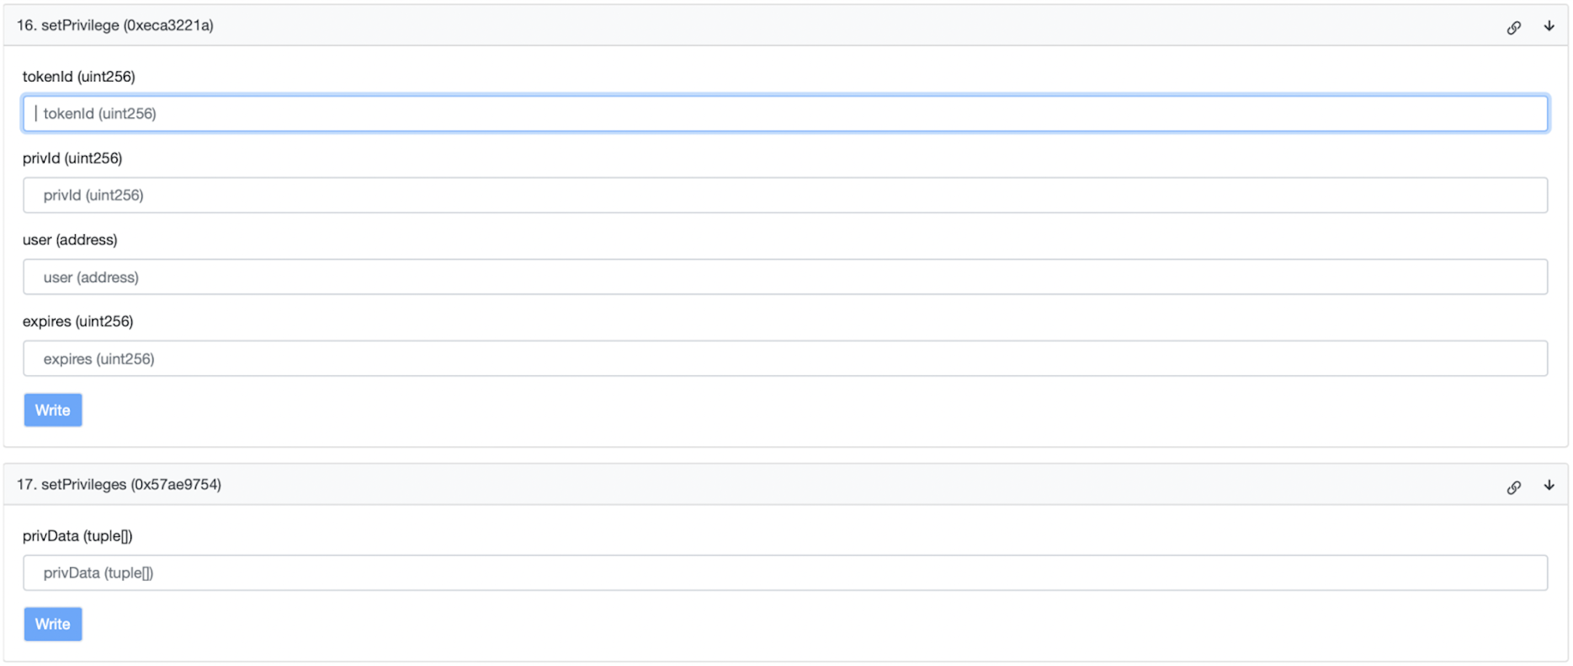This screenshot has height=666, width=1573.
Task: Copy the permalink icon for setPrivilege
Action: [x=1513, y=28]
